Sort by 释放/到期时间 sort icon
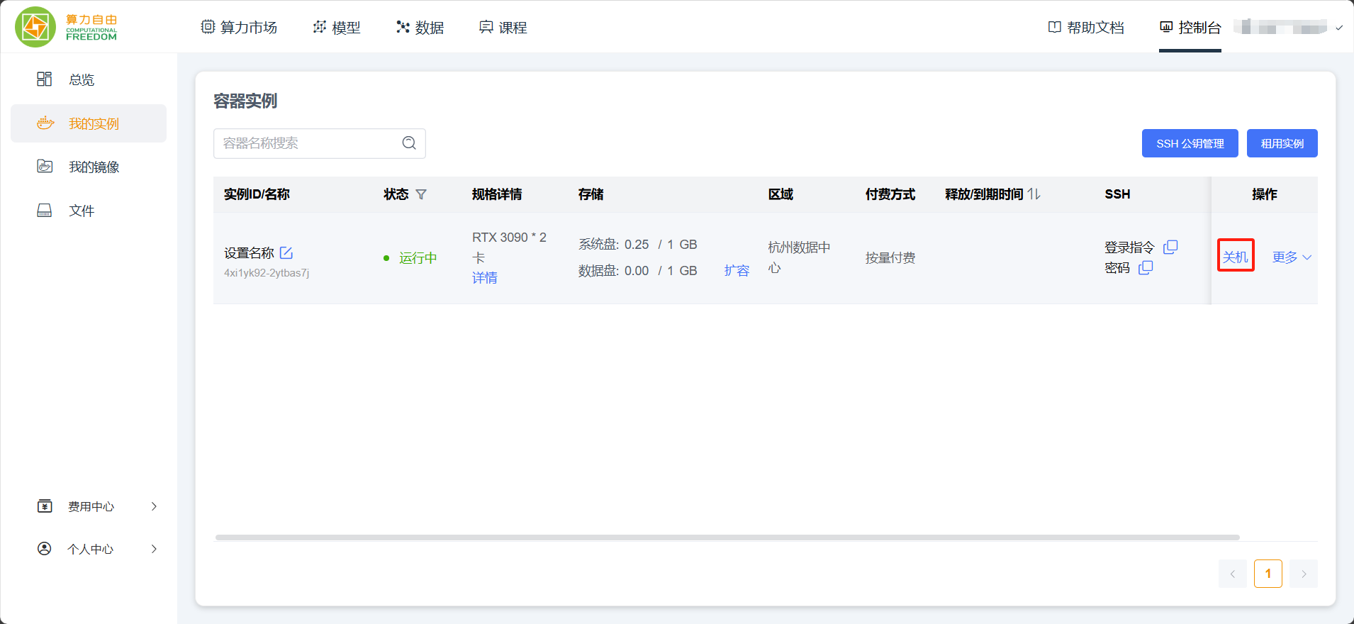The image size is (1354, 624). [x=1034, y=194]
